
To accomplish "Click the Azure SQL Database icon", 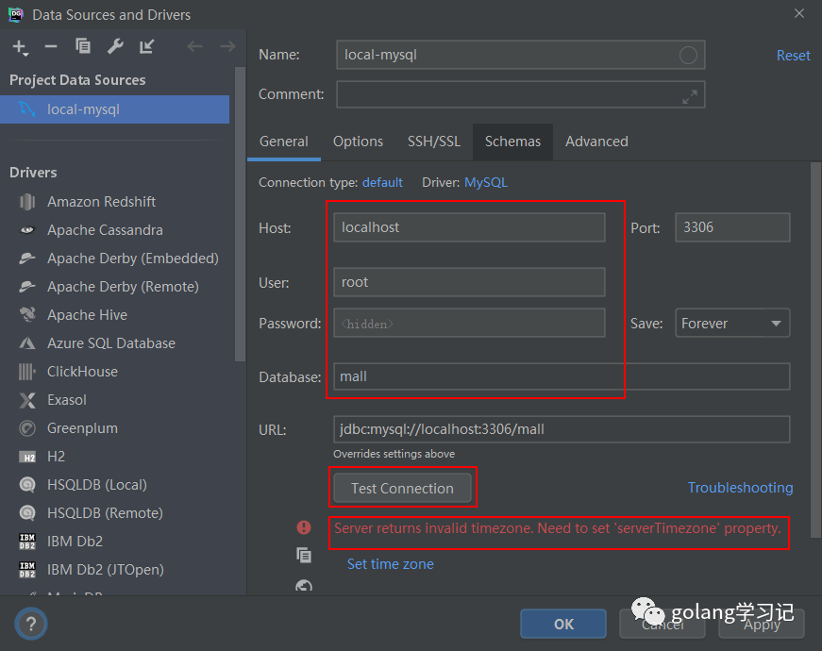I will [27, 343].
